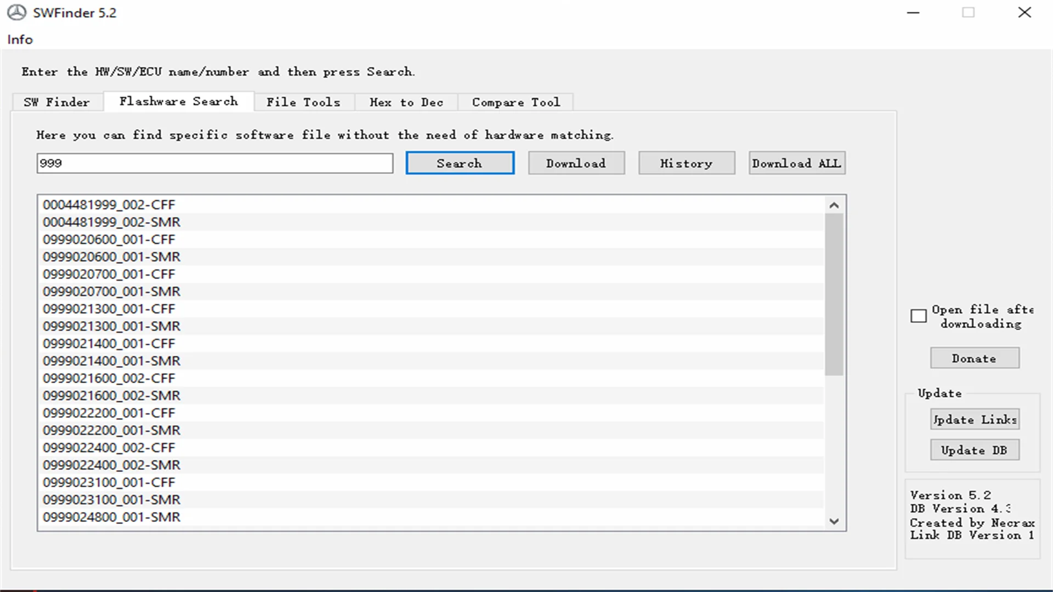Minimize the SWFinder window
Image resolution: width=1053 pixels, height=592 pixels.
click(x=913, y=13)
